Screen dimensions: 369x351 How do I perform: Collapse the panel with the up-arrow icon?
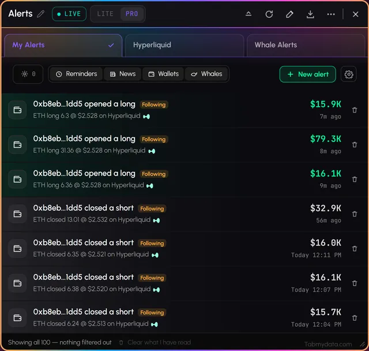tap(248, 14)
